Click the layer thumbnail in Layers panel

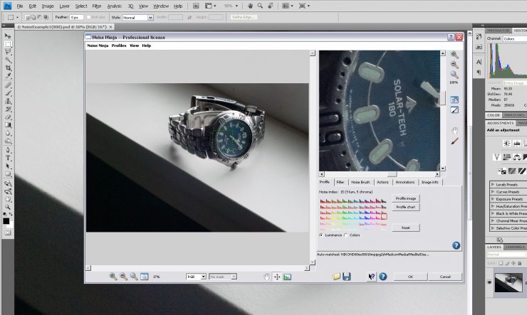[508, 282]
